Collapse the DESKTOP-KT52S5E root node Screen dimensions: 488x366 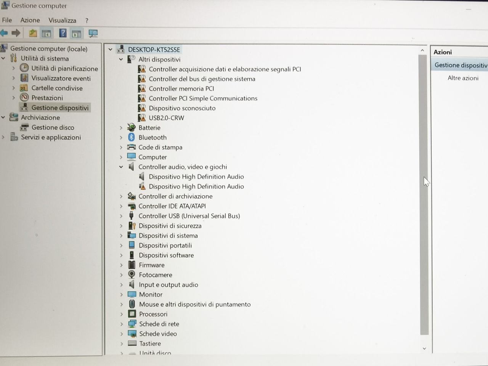click(x=110, y=50)
